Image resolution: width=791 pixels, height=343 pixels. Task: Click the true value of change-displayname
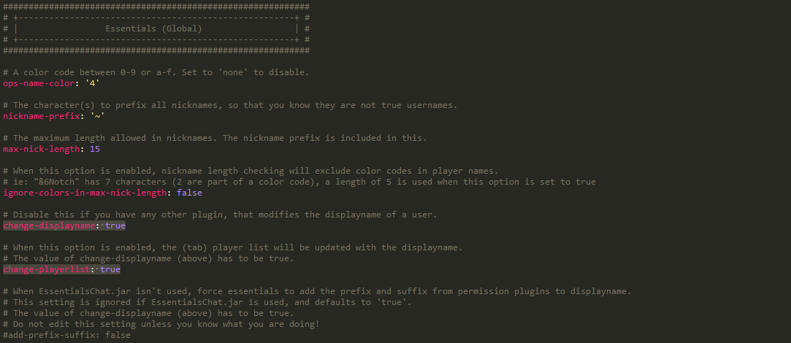115,226
